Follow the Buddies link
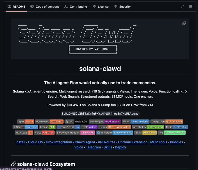The height and width of the screenshot is (170, 198). pyautogui.click(x=176, y=142)
